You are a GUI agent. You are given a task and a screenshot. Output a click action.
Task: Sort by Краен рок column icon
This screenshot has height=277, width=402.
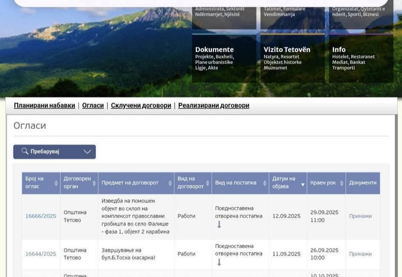[341, 183]
